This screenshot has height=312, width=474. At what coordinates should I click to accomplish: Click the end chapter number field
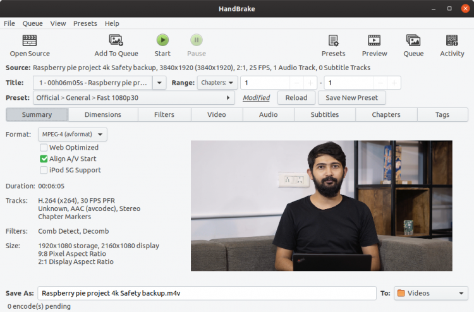(349, 83)
